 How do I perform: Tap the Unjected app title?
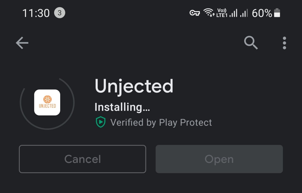pyautogui.click(x=134, y=87)
